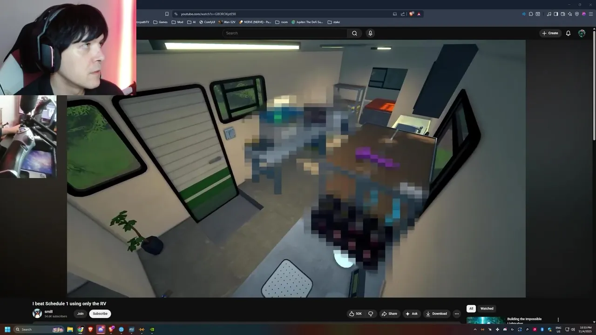Click the smill channel avatar
The width and height of the screenshot is (596, 335).
tap(37, 314)
